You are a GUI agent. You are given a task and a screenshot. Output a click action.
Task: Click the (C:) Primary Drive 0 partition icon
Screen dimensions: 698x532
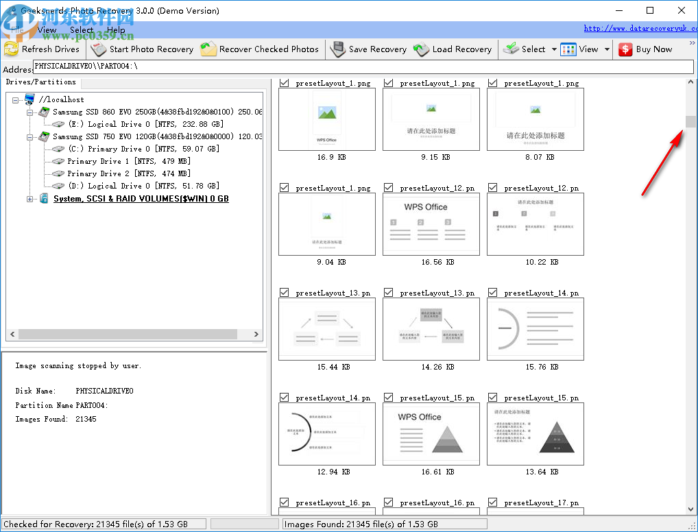tap(58, 149)
